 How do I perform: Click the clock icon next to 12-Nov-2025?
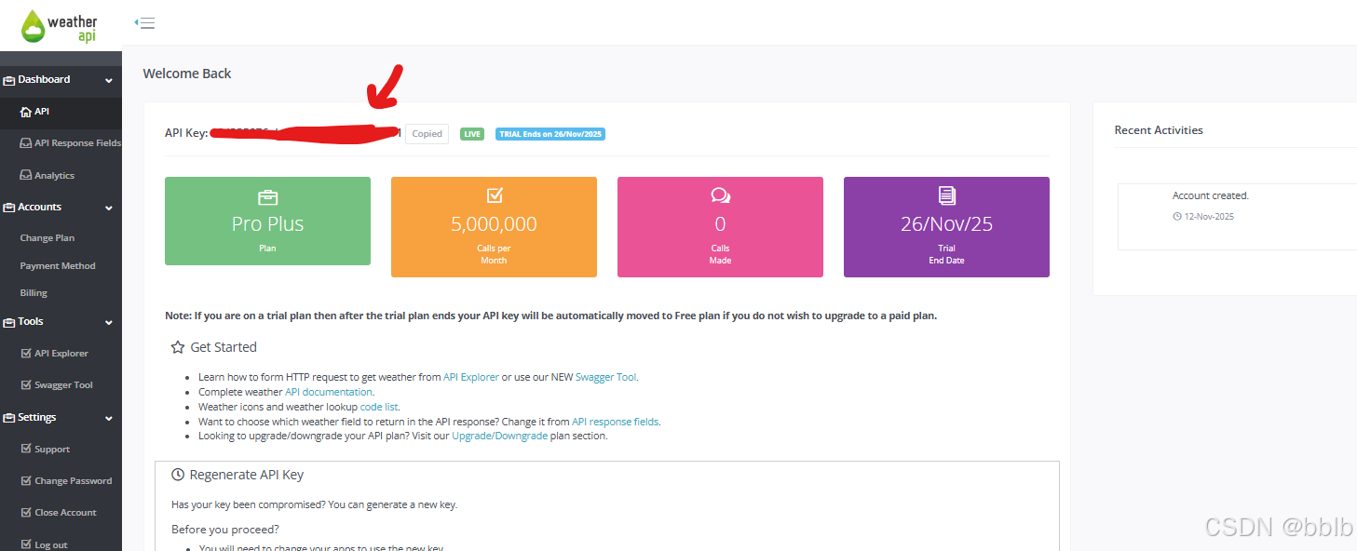pyautogui.click(x=1176, y=217)
